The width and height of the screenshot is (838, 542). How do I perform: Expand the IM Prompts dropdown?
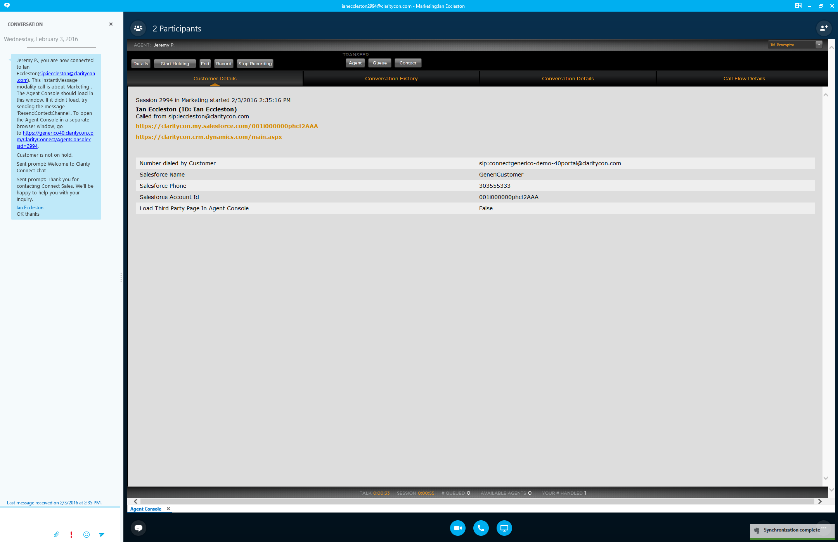pyautogui.click(x=819, y=45)
